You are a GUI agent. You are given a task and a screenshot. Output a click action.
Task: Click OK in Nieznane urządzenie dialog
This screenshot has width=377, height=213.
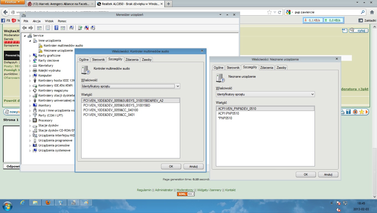click(x=306, y=174)
